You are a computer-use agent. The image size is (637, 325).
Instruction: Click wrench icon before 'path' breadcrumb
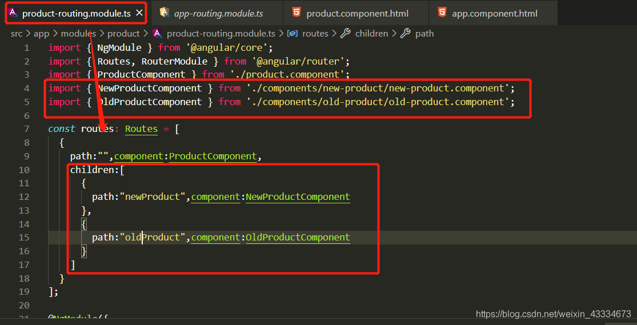tap(405, 33)
